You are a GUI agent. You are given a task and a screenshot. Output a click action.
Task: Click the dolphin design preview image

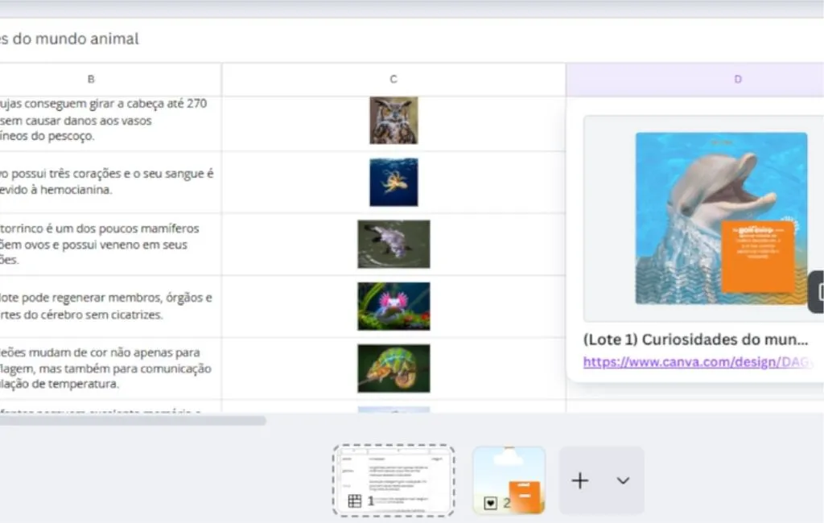pos(721,218)
